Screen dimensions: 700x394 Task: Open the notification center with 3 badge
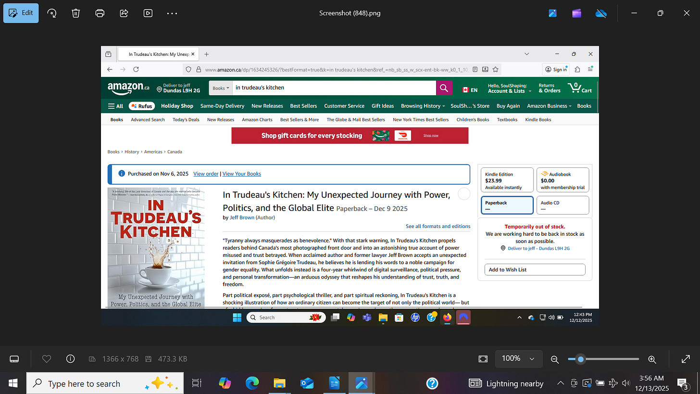[x=682, y=383]
